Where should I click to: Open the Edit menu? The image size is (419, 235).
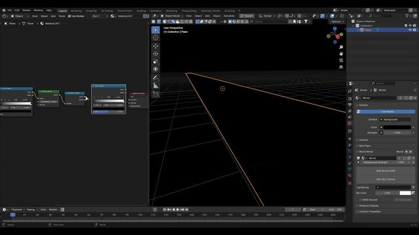(x=17, y=10)
